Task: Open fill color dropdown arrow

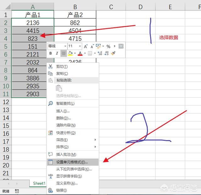Action: pyautogui.click(x=75, y=53)
